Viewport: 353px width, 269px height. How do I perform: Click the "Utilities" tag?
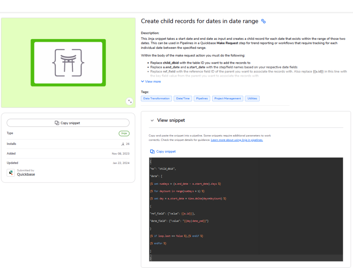[252, 98]
